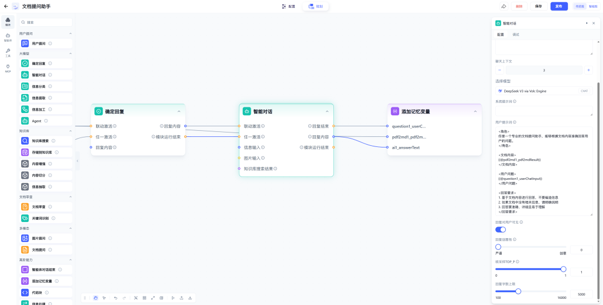Click the 回复字数上限 value field 5000

(x=581, y=294)
